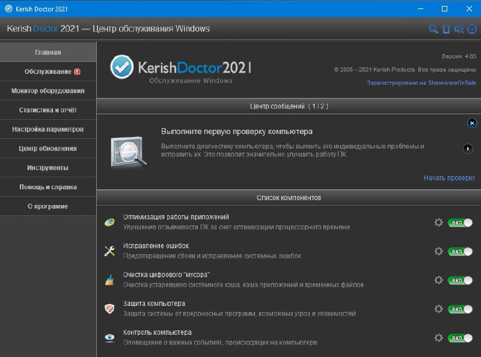Show next message with the arrow button
Screen dimensions: 481x357
click(468, 148)
